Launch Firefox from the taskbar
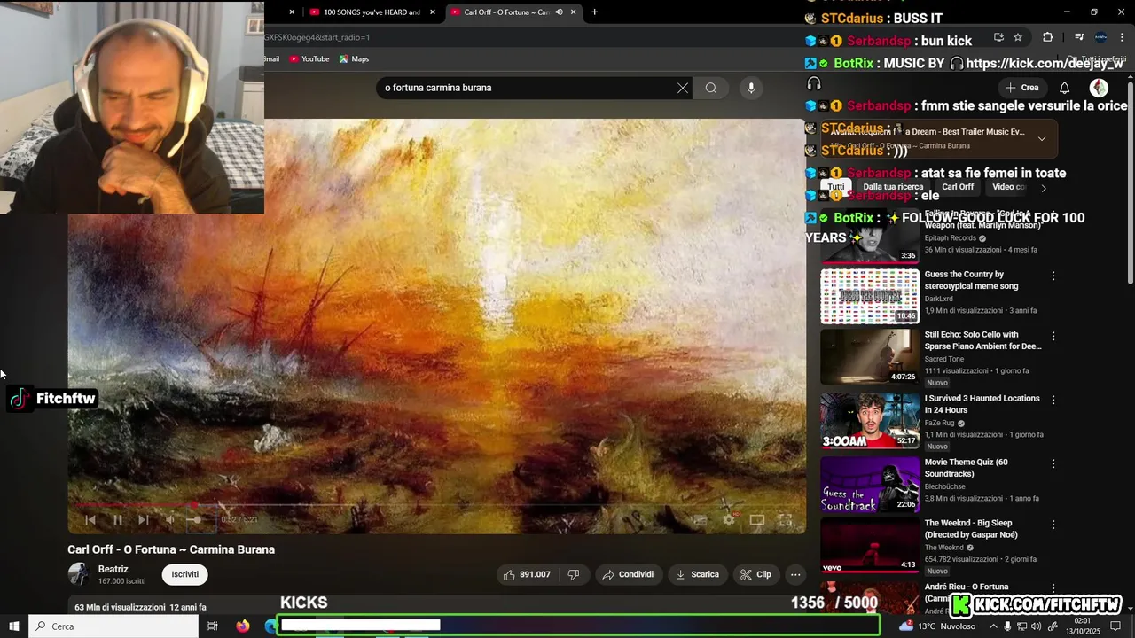 pyautogui.click(x=243, y=626)
